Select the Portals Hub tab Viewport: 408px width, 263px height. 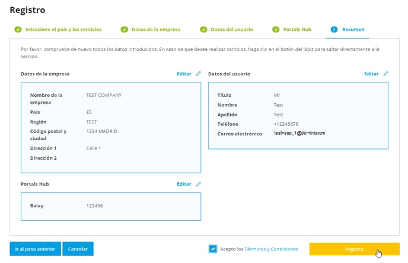pos(298,29)
